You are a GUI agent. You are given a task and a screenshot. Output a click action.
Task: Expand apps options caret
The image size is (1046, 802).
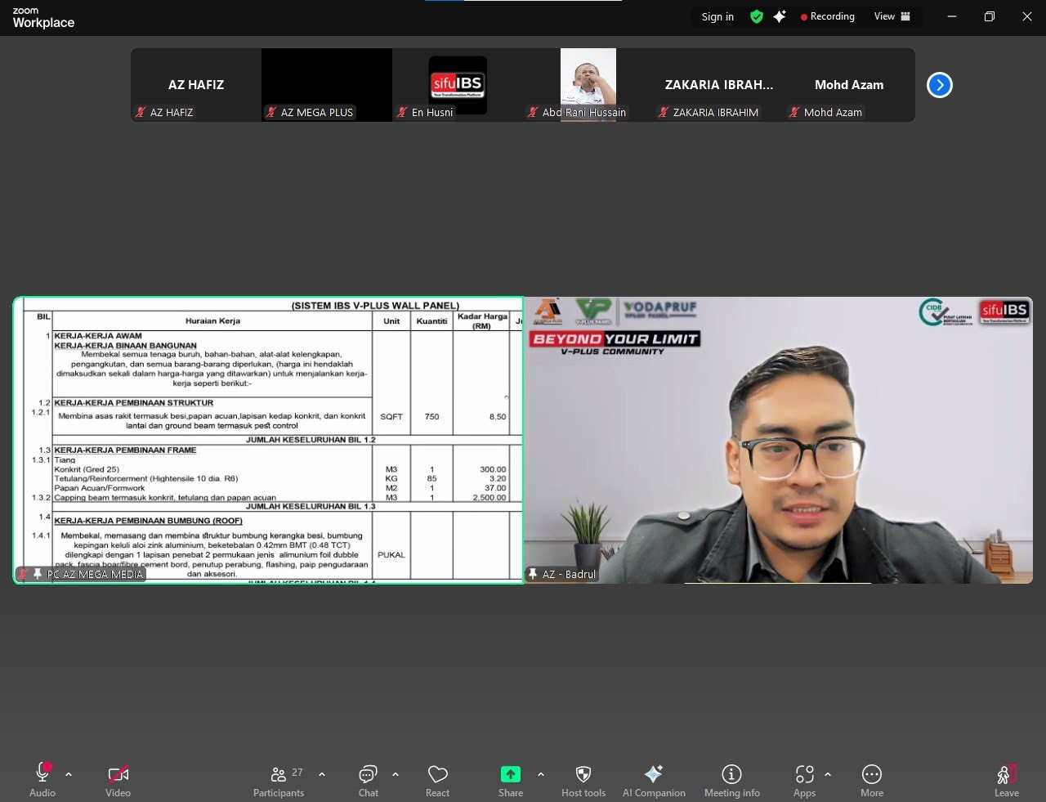point(828,774)
